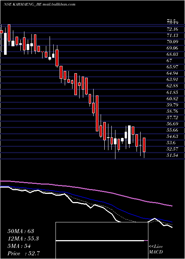Click the <<Live MACD label
The height and width of the screenshot is (259, 185).
156,249
